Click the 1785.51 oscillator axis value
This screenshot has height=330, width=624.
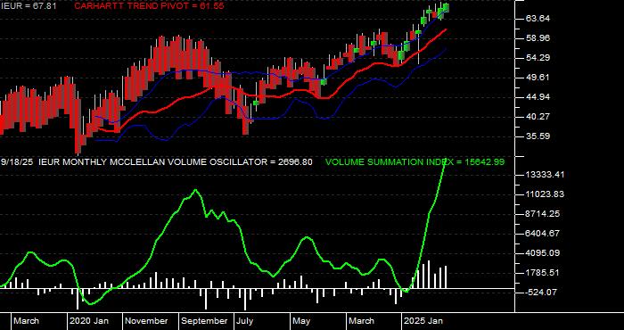pos(543,273)
